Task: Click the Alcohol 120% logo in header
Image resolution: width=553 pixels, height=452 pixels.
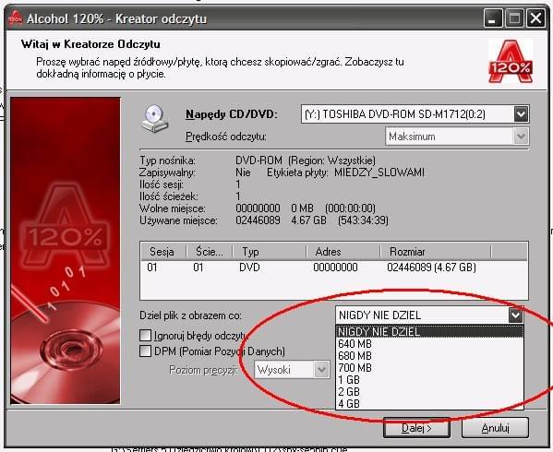Action: [511, 62]
